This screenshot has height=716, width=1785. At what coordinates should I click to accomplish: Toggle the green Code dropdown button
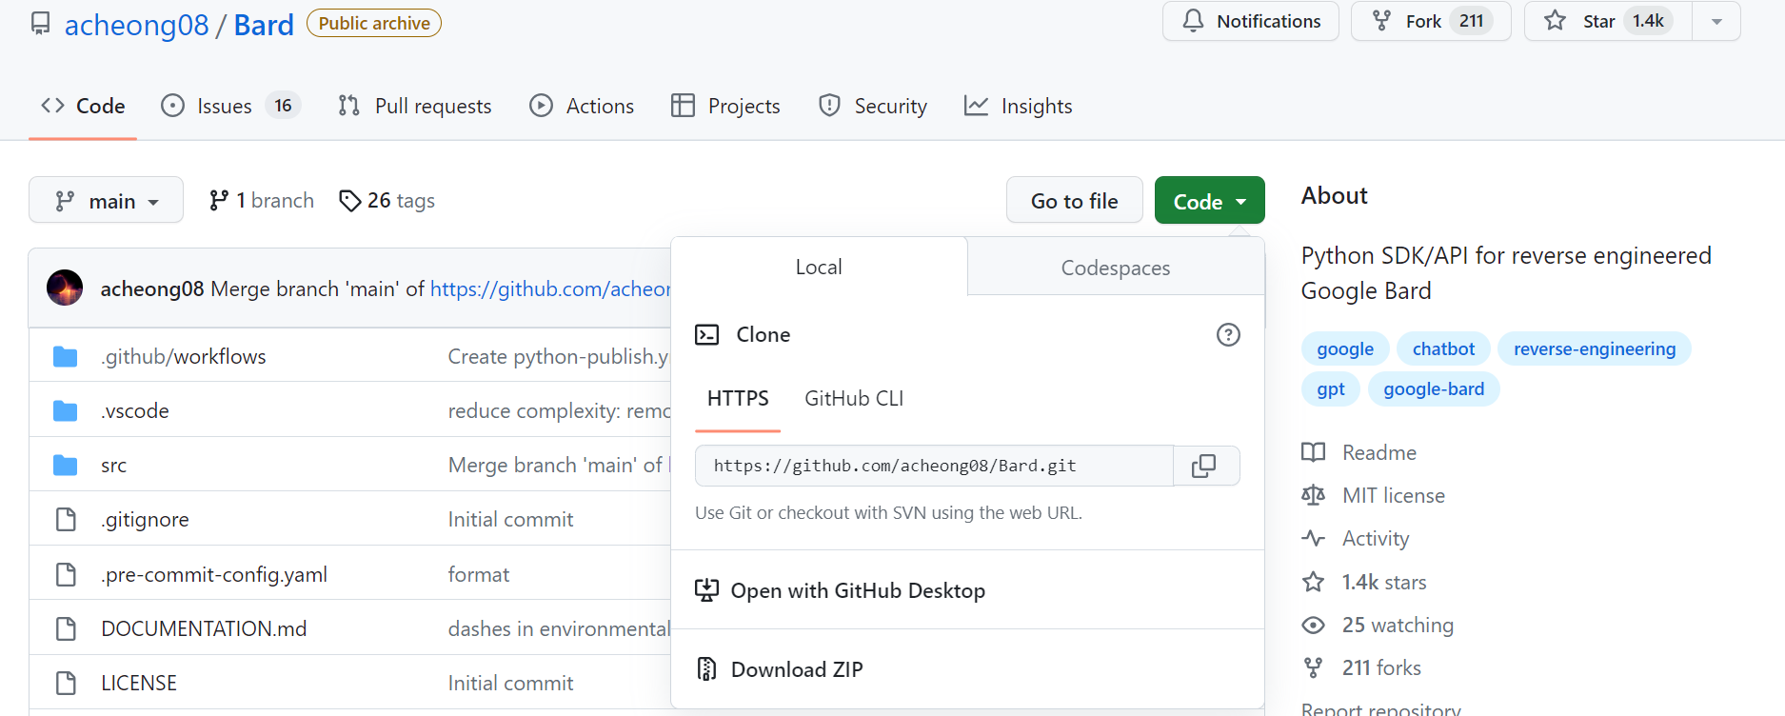tap(1209, 200)
